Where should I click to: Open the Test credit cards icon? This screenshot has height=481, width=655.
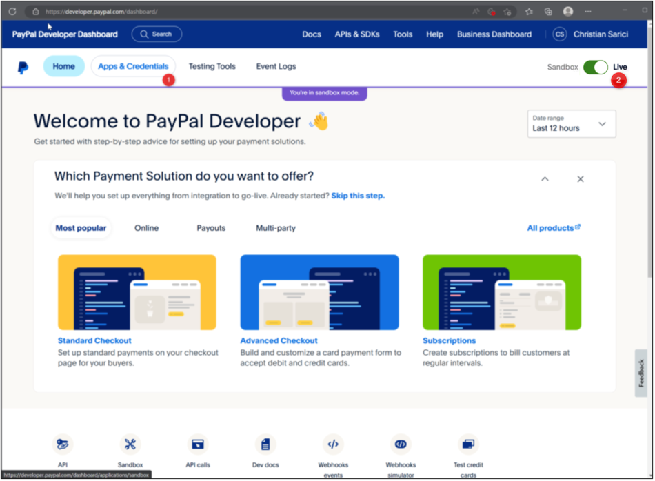[469, 444]
